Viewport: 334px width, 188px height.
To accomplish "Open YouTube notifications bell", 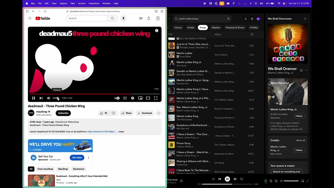I will pos(149,18).
